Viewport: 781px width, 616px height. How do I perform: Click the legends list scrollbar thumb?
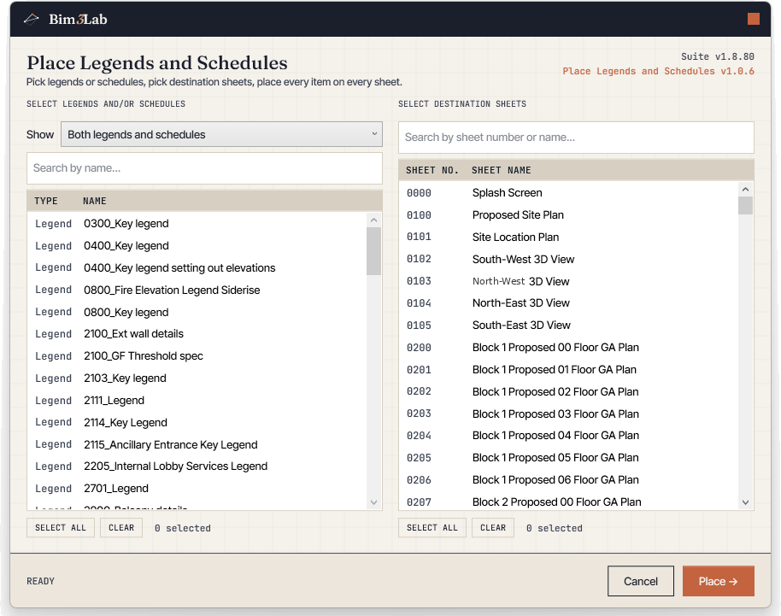tap(374, 251)
